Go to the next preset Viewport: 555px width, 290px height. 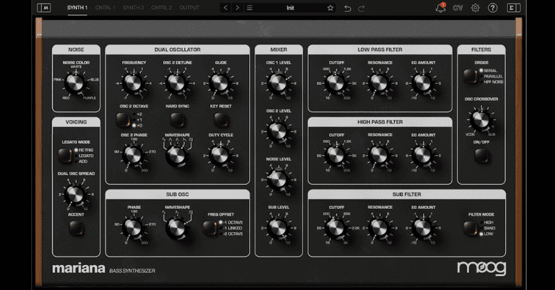coord(237,8)
